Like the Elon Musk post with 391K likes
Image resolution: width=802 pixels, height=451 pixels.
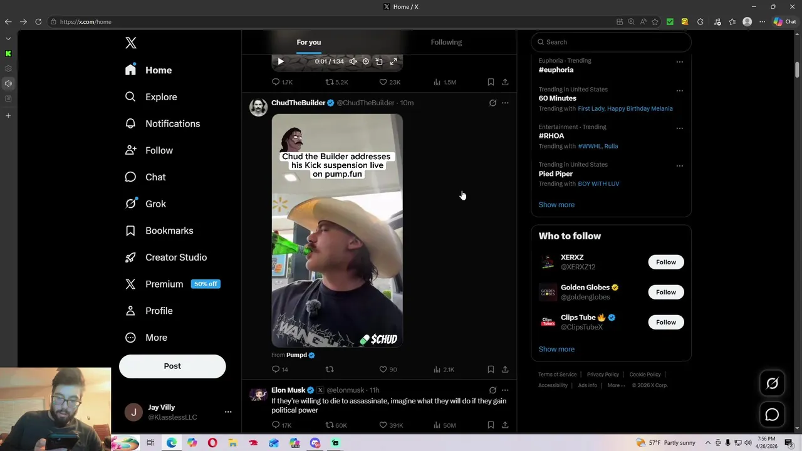391,425
